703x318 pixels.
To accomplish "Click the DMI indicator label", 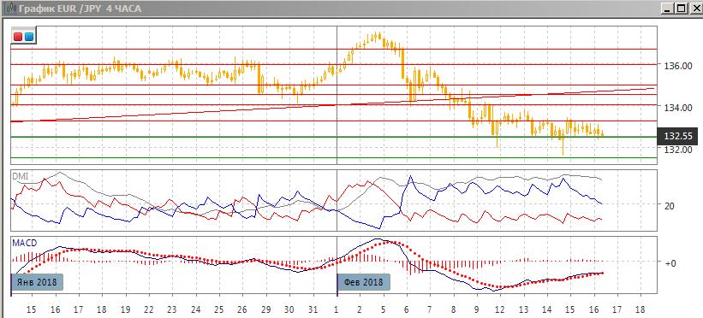I will [x=20, y=177].
